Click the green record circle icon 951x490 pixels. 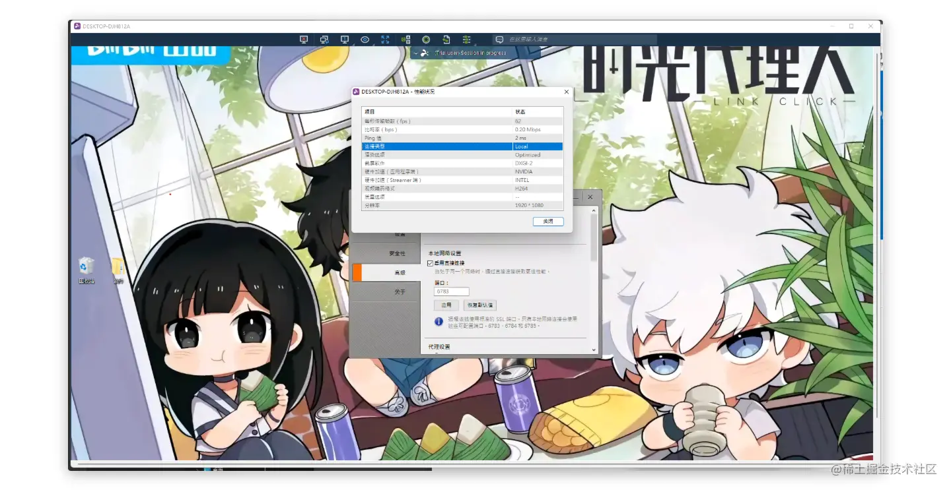pos(426,40)
